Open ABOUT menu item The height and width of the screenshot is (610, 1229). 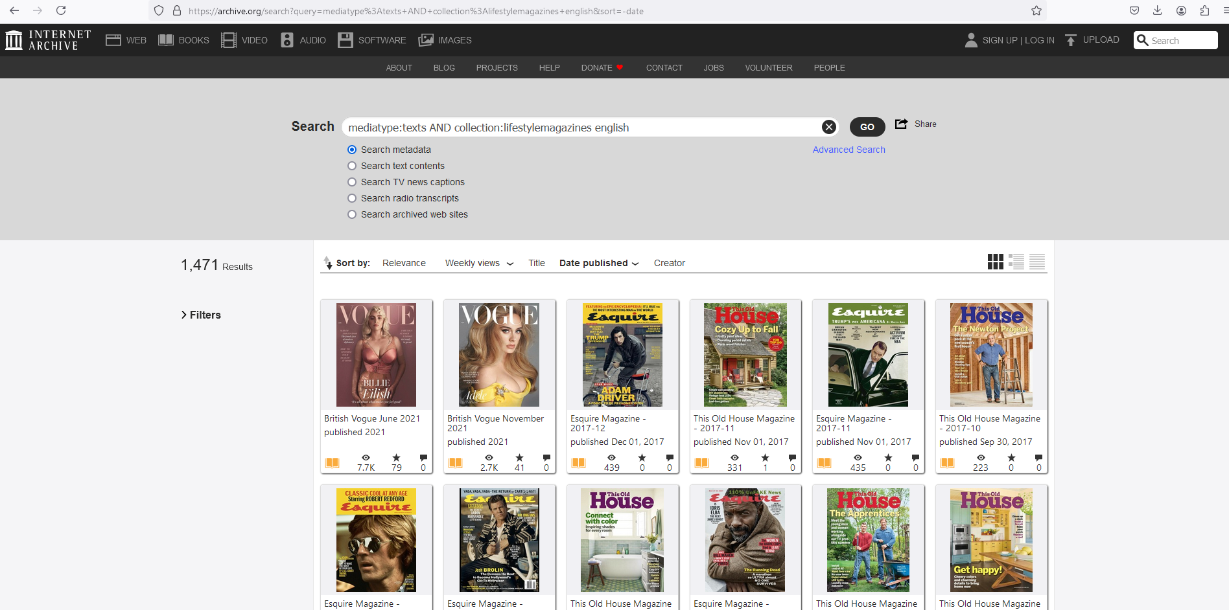click(x=399, y=67)
